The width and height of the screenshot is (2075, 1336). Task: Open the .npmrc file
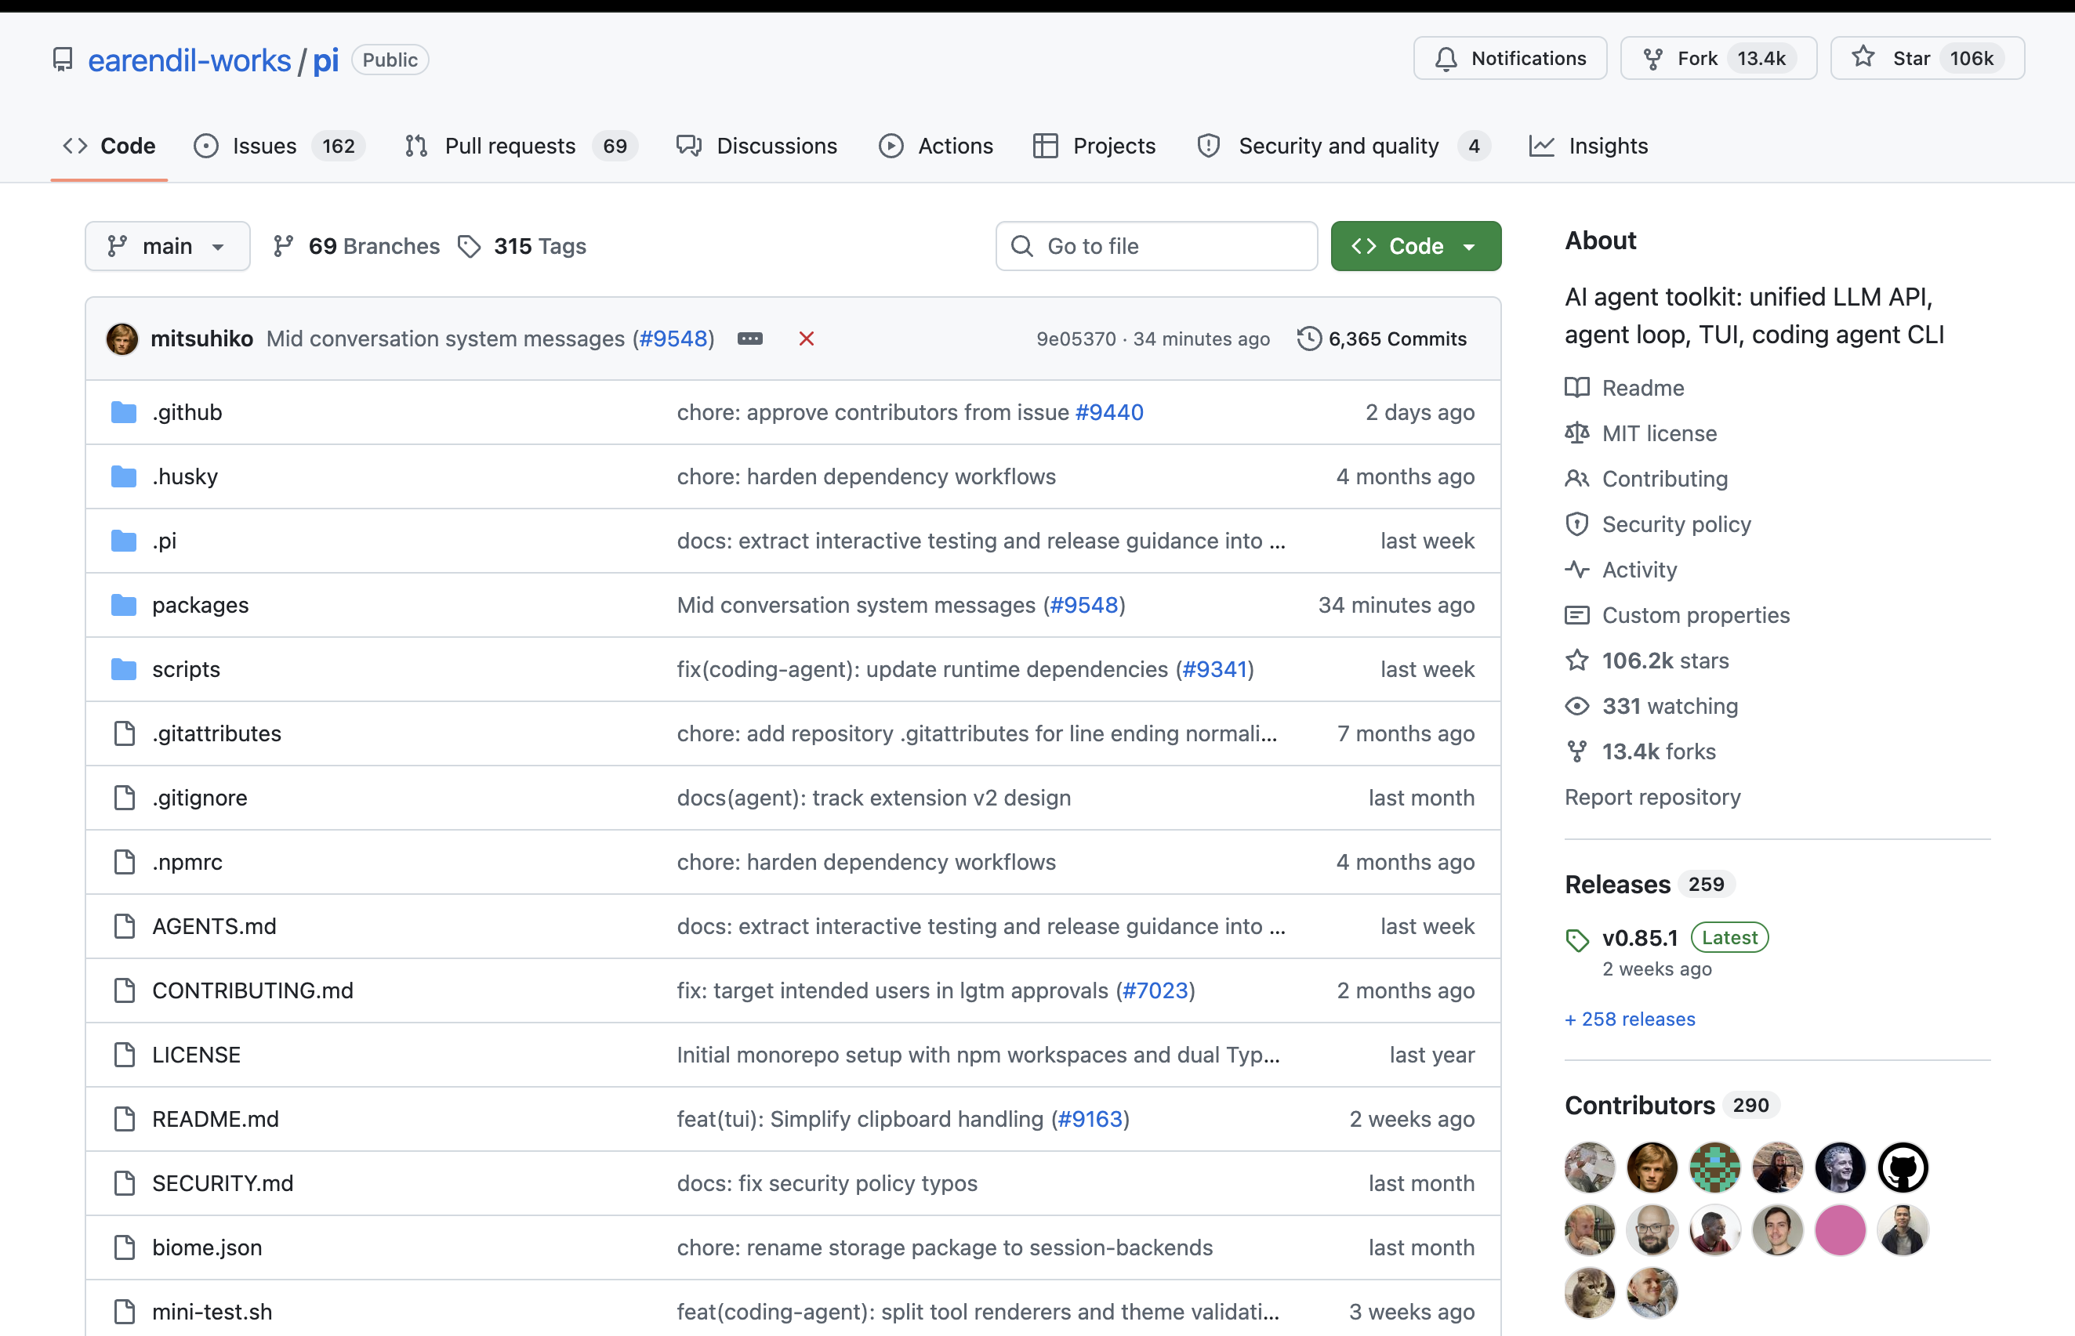pyautogui.click(x=187, y=861)
